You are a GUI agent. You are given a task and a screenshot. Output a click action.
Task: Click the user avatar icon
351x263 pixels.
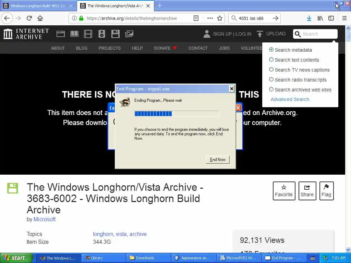207,34
